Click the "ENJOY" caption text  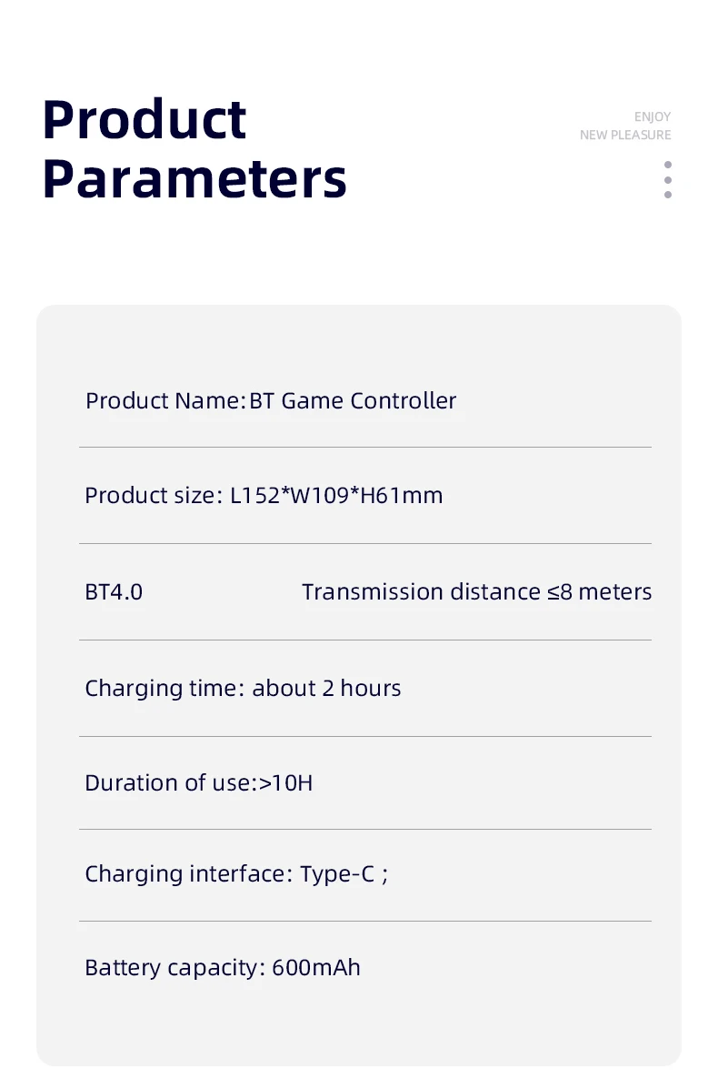[x=652, y=116]
